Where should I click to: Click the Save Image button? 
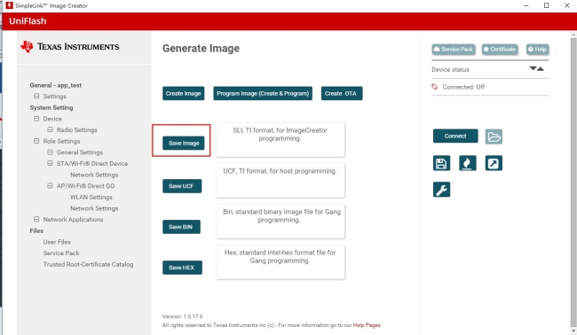pos(184,143)
